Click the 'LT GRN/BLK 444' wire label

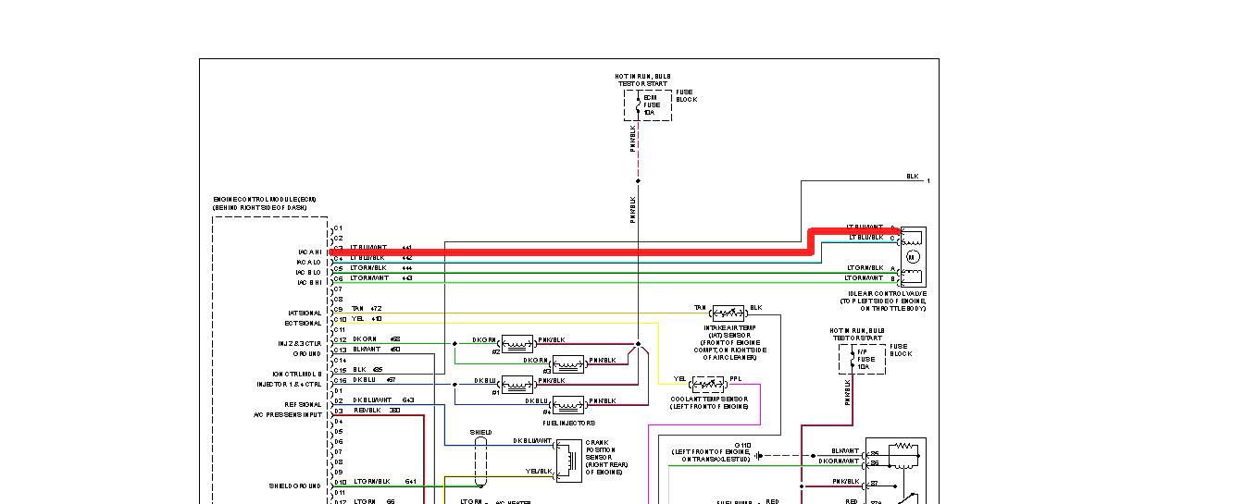[x=382, y=267]
